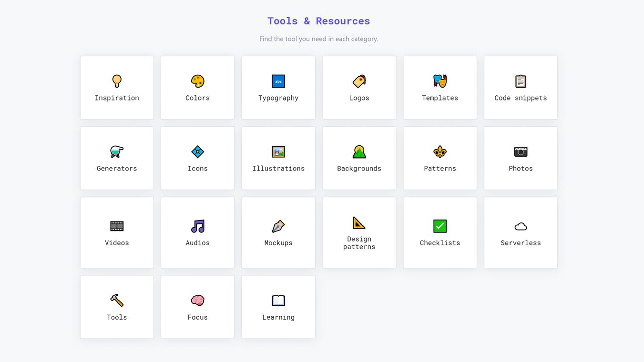This screenshot has width=644, height=362.
Task: Open the blue diamond Icons icon
Action: tap(197, 151)
